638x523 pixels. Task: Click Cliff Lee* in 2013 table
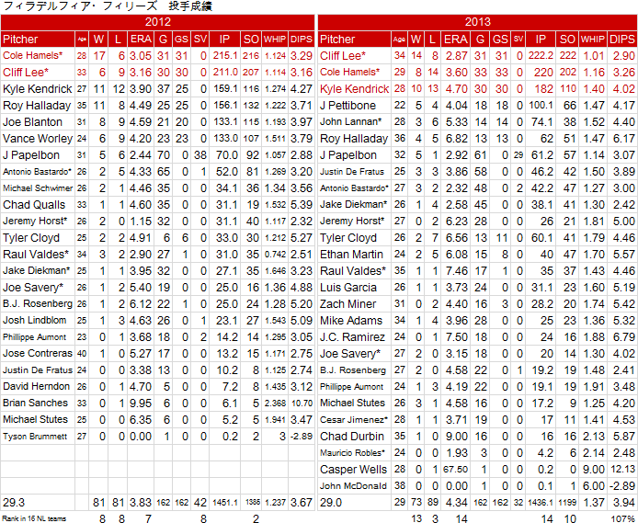[343, 55]
